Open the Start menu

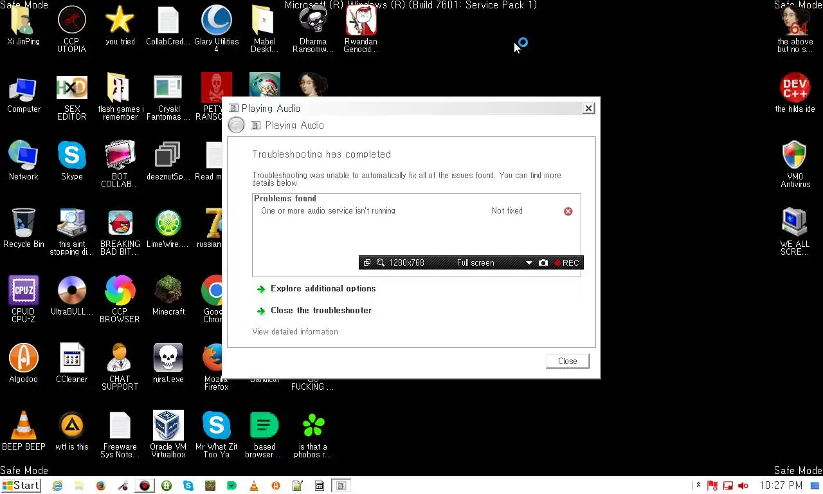coord(21,486)
